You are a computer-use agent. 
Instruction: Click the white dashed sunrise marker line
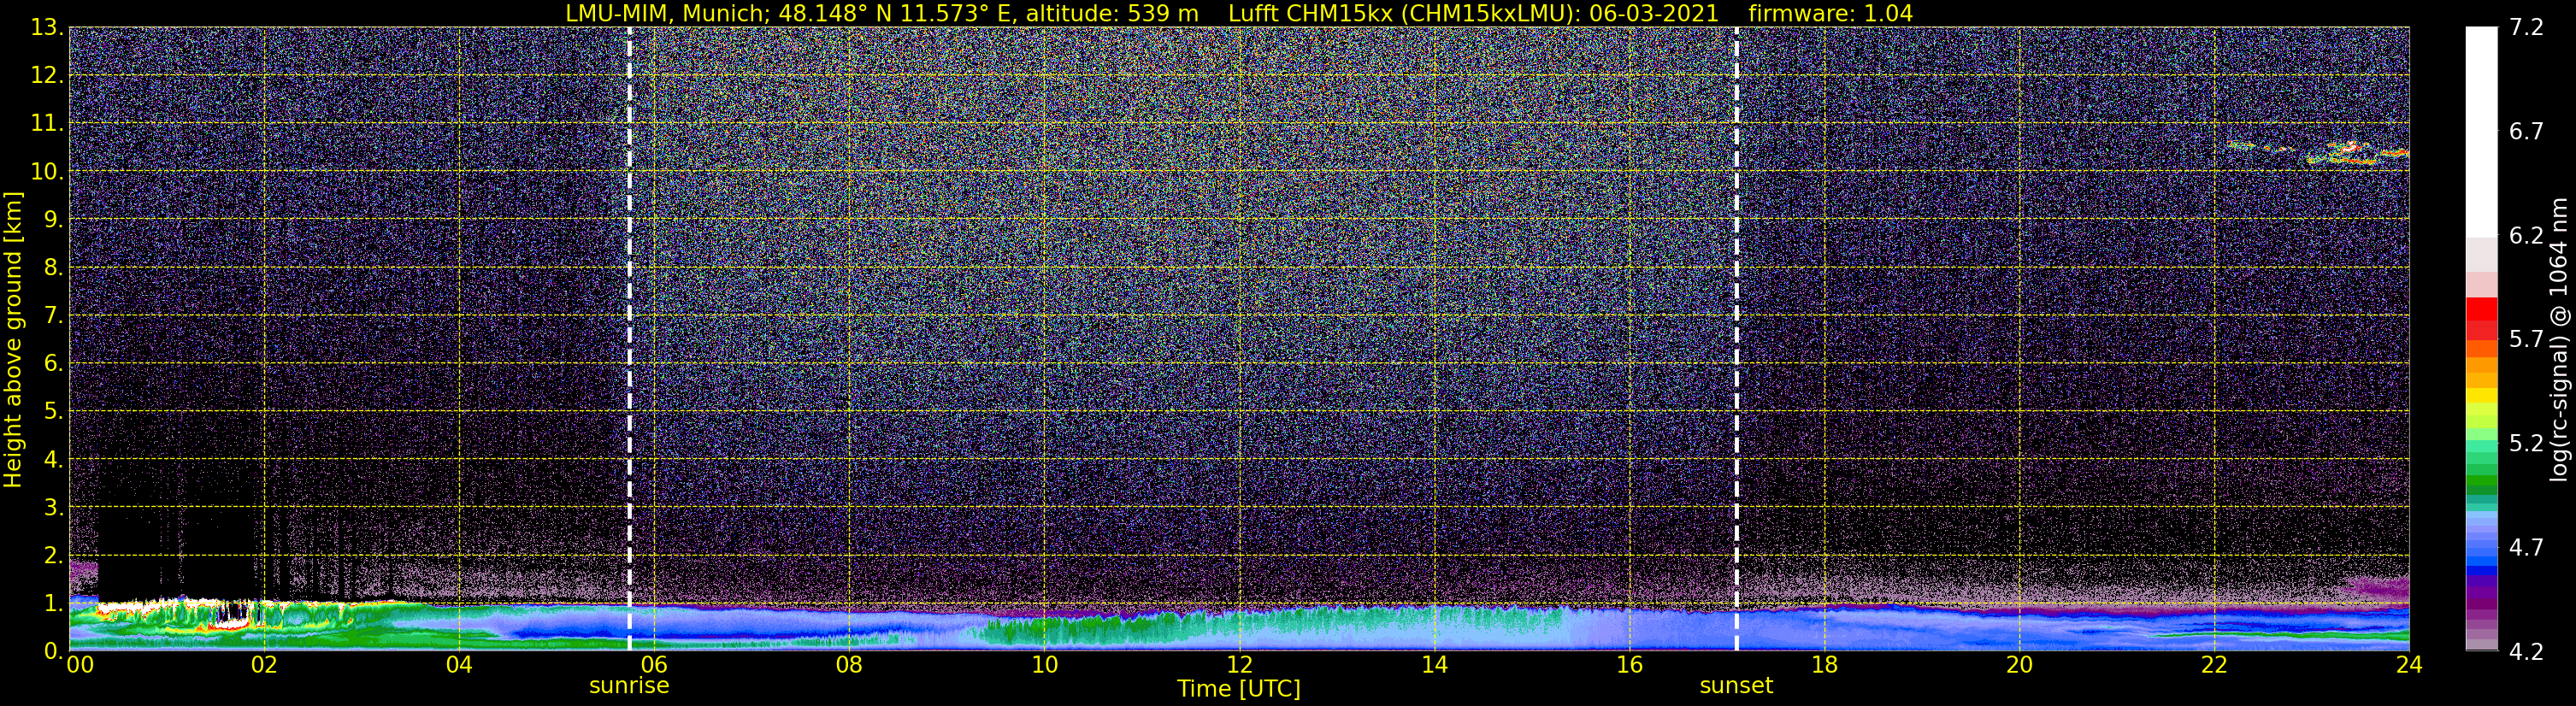[x=629, y=339]
